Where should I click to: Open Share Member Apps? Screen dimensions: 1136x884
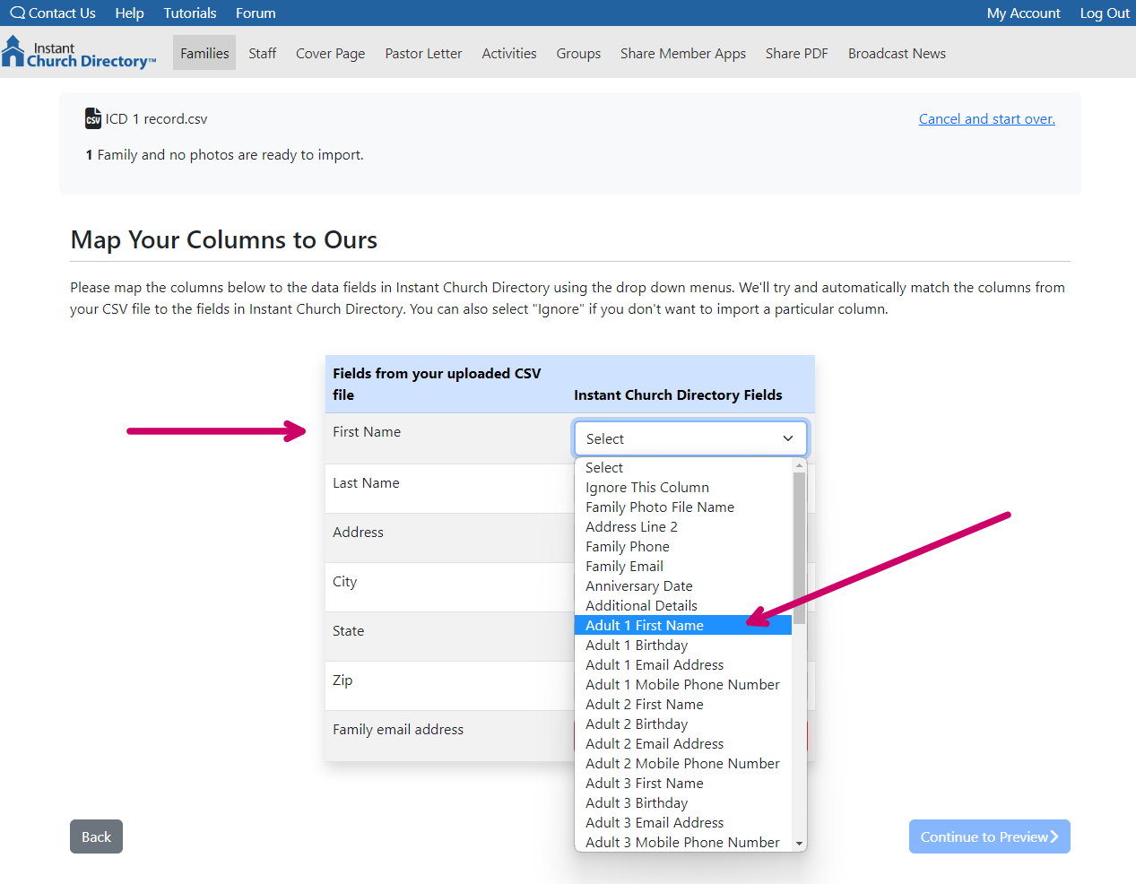(x=683, y=53)
